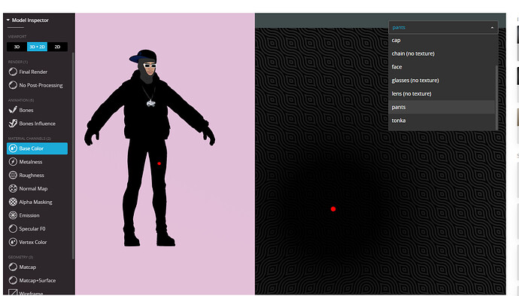Screen dimensions: 519x296
Task: Click the dropdown list scrollbar
Action: coord(496,98)
